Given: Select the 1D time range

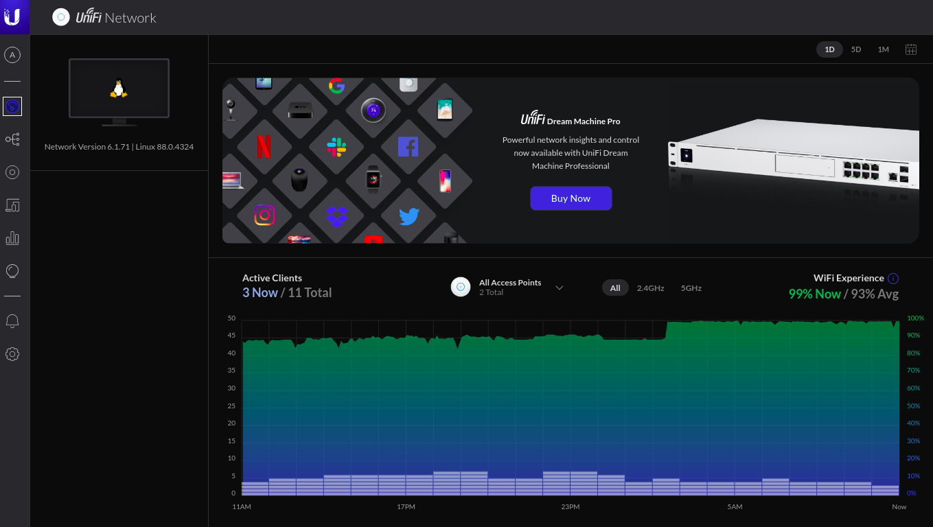Looking at the screenshot, I should (829, 49).
